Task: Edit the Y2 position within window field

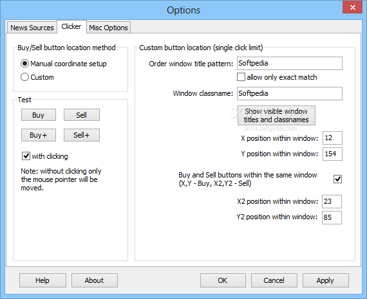Action: pyautogui.click(x=332, y=217)
